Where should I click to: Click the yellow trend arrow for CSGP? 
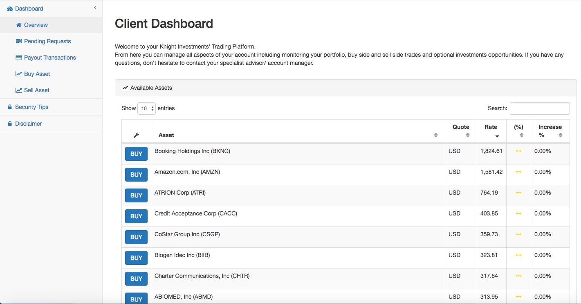518,234
